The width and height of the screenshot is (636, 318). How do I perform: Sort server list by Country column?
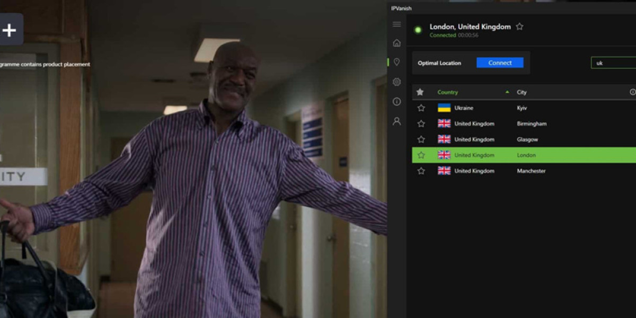(x=448, y=92)
